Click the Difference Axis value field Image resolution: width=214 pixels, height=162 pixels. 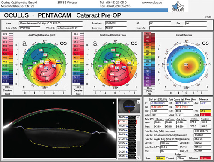coord(205,103)
